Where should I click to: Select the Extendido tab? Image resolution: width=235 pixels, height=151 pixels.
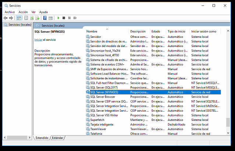tap(42, 138)
